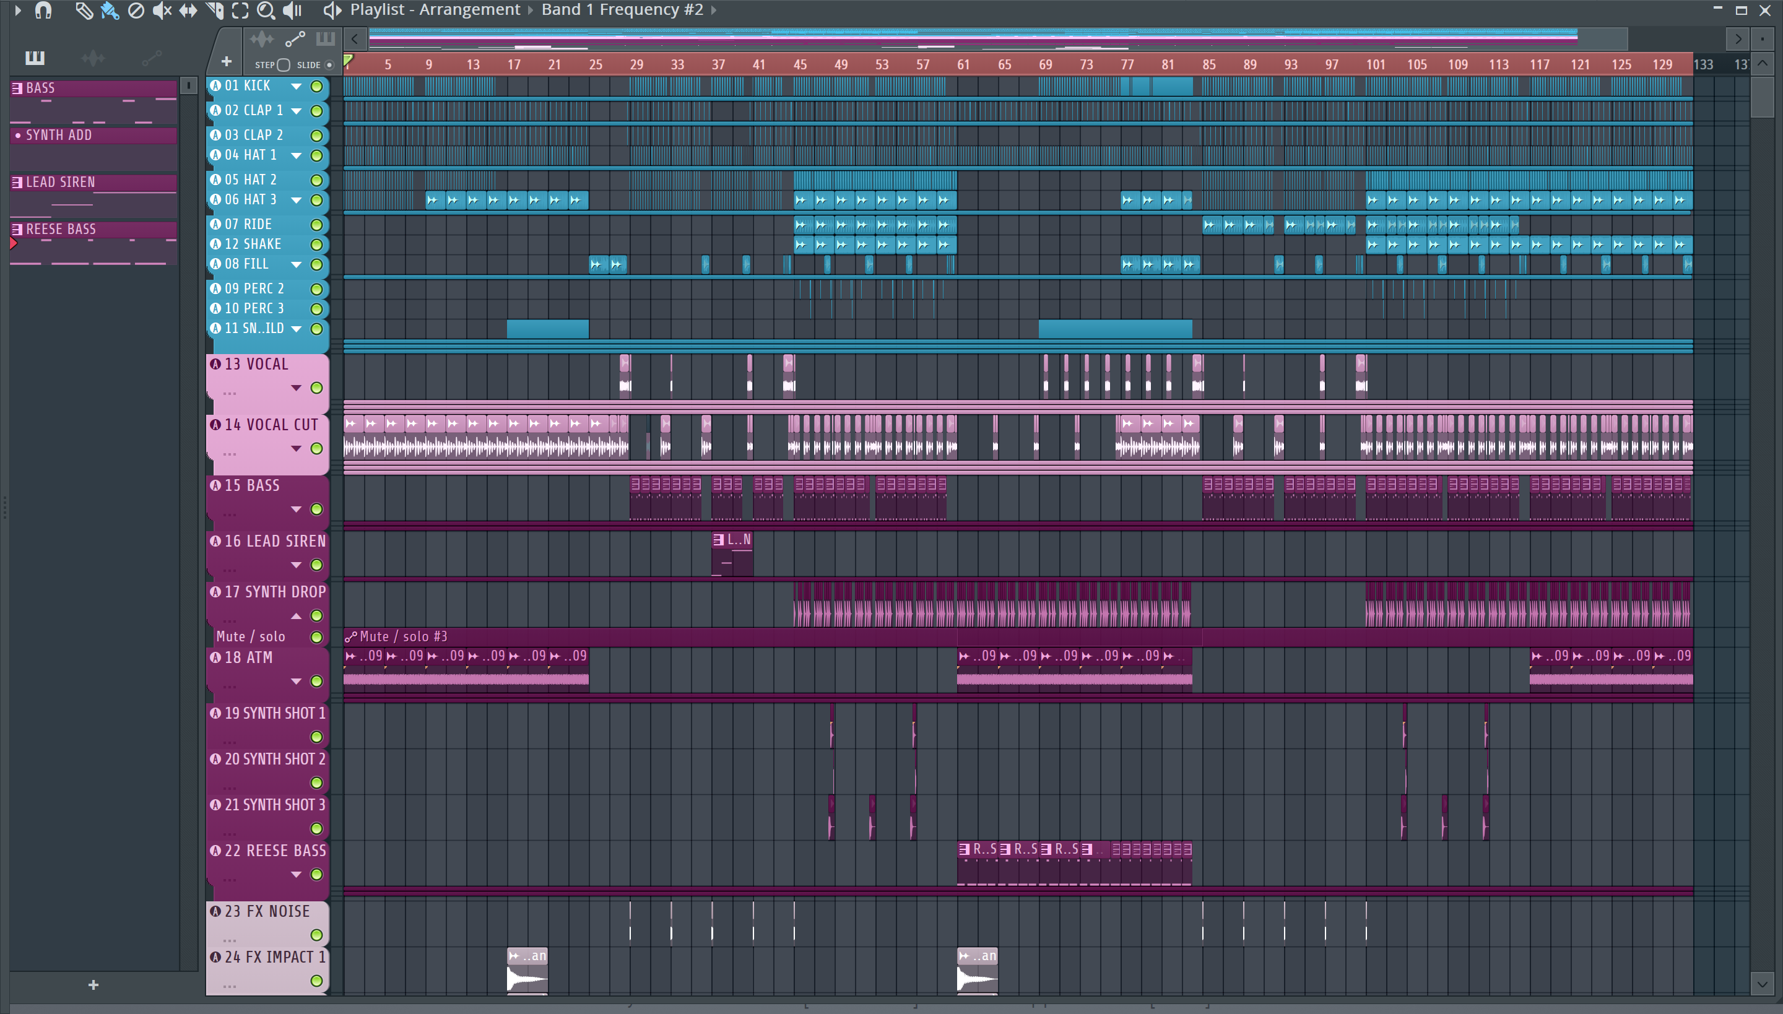Show pattern clips in the picker panel
The height and width of the screenshot is (1014, 1783).
(x=35, y=58)
